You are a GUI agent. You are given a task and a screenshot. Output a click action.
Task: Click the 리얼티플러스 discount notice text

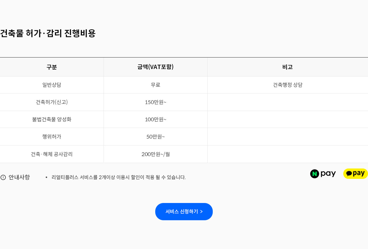click(x=118, y=177)
